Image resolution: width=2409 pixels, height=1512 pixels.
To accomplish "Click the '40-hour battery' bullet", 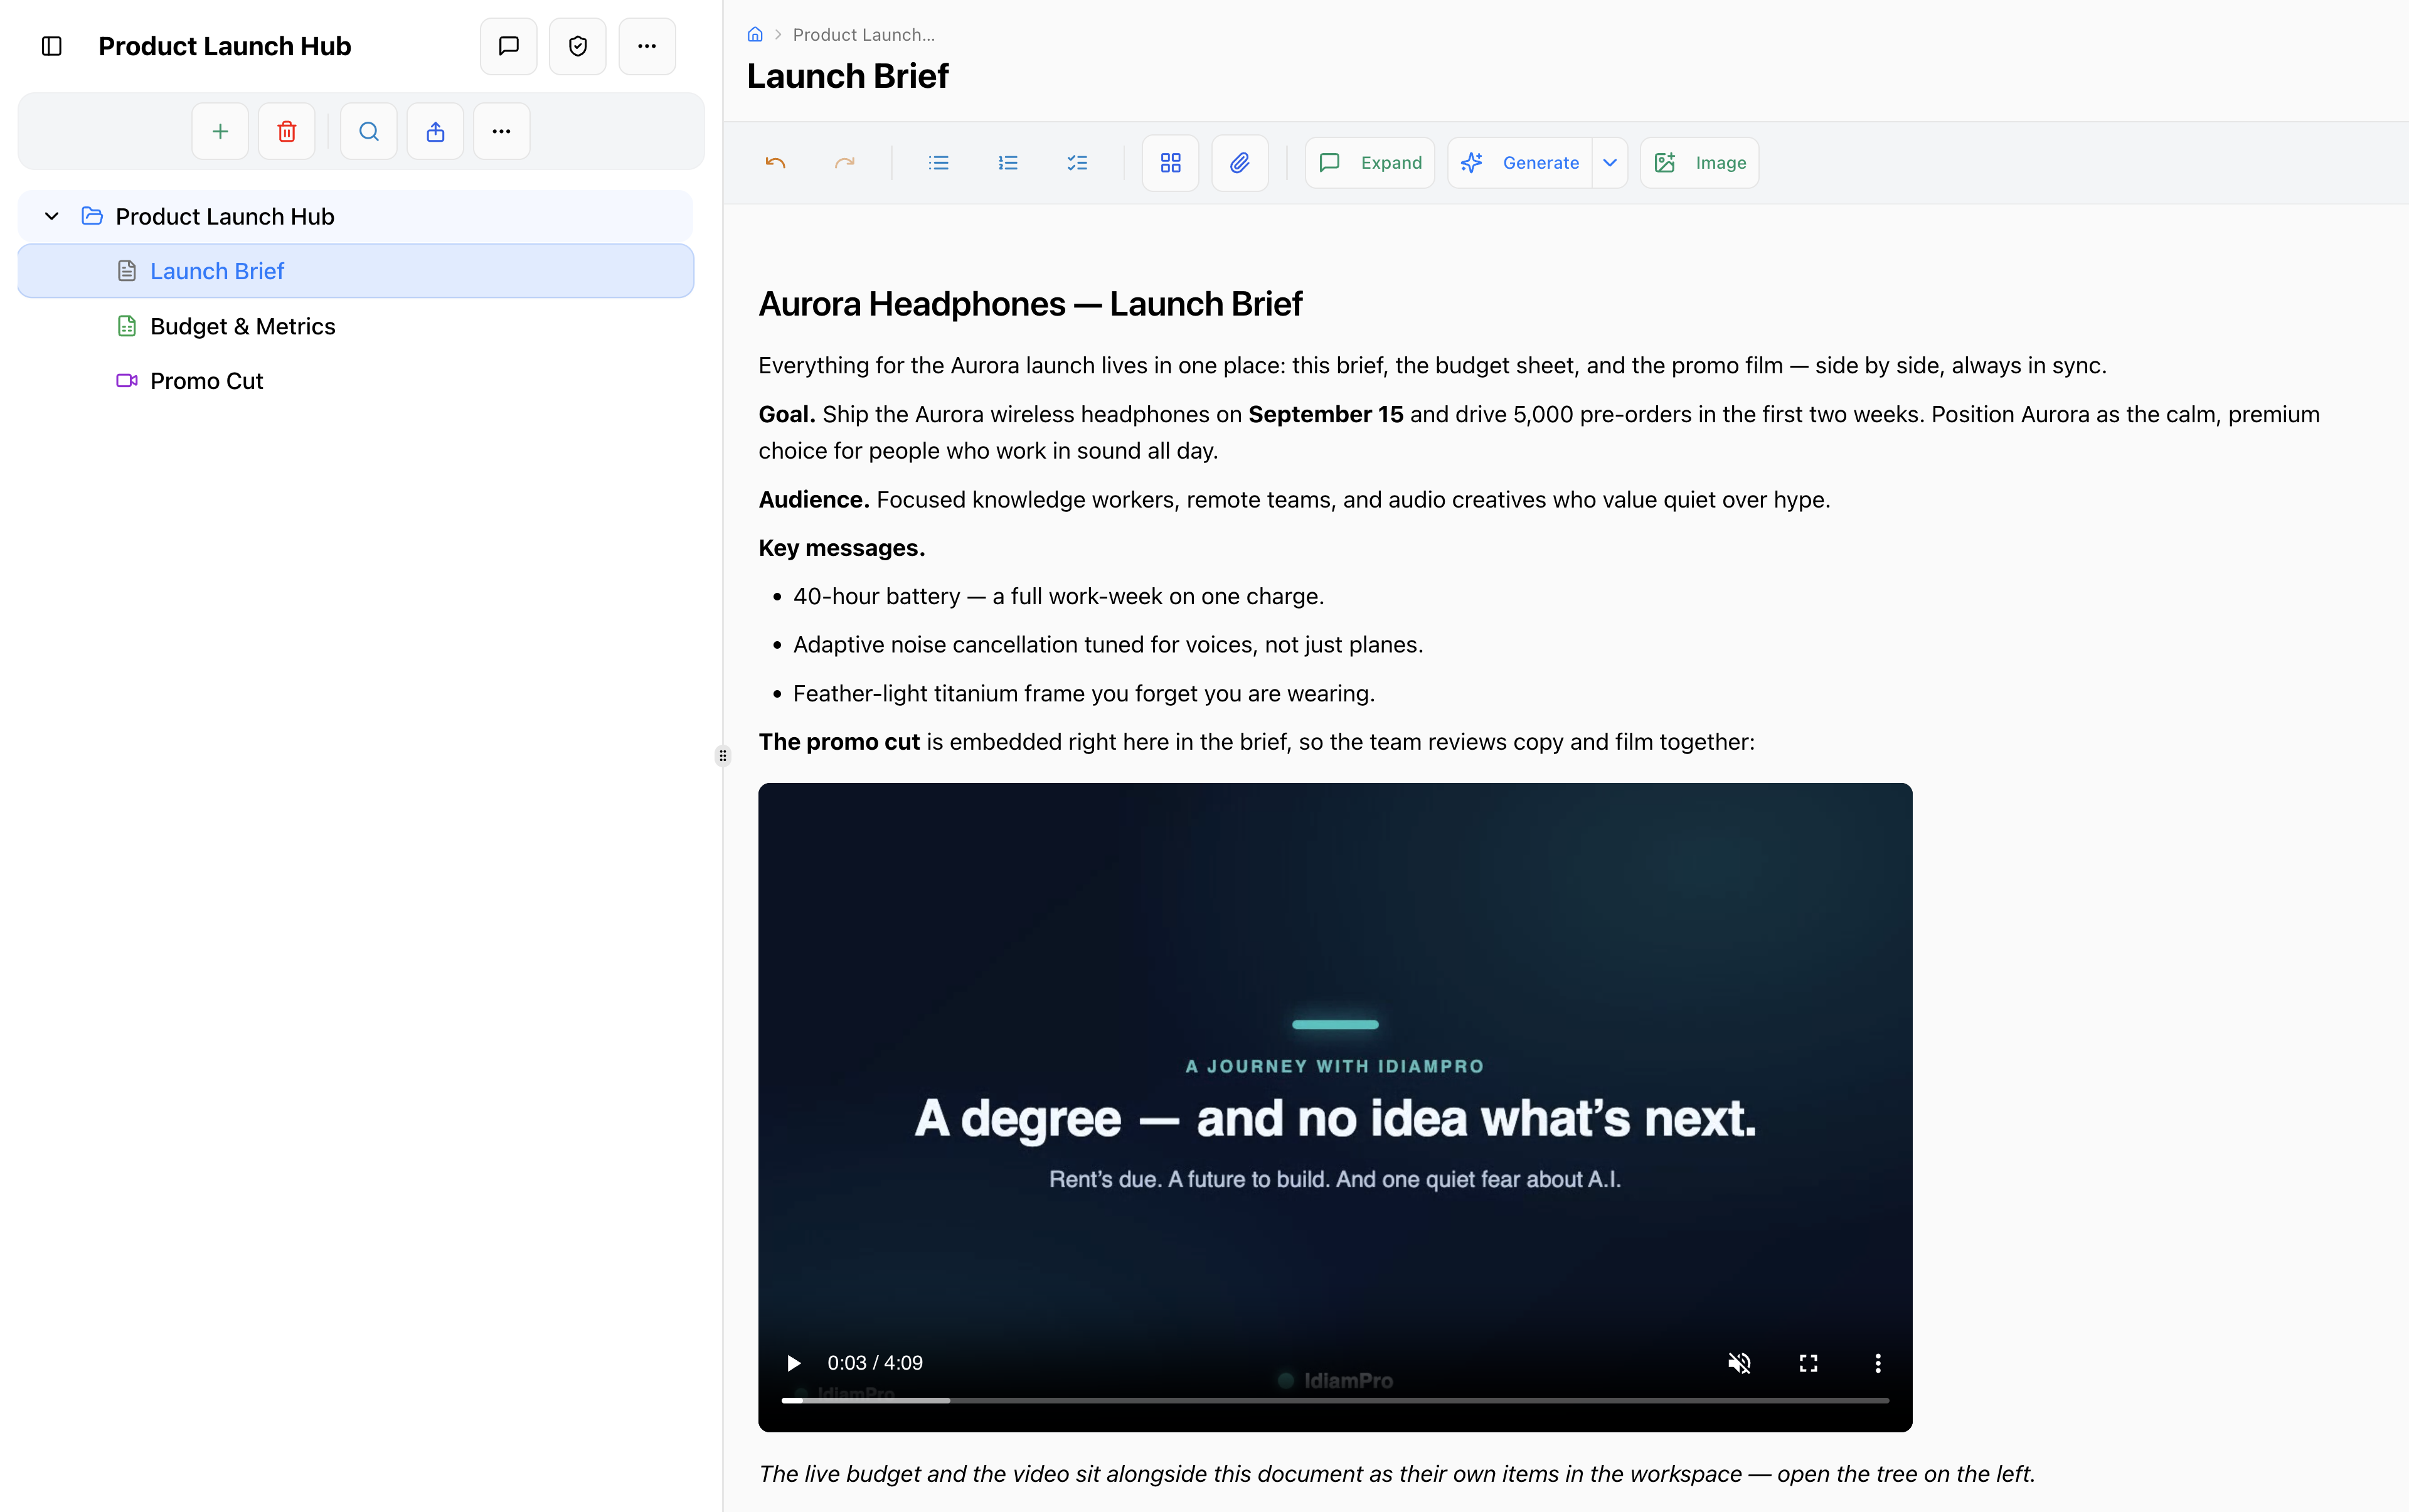I will coord(1058,597).
